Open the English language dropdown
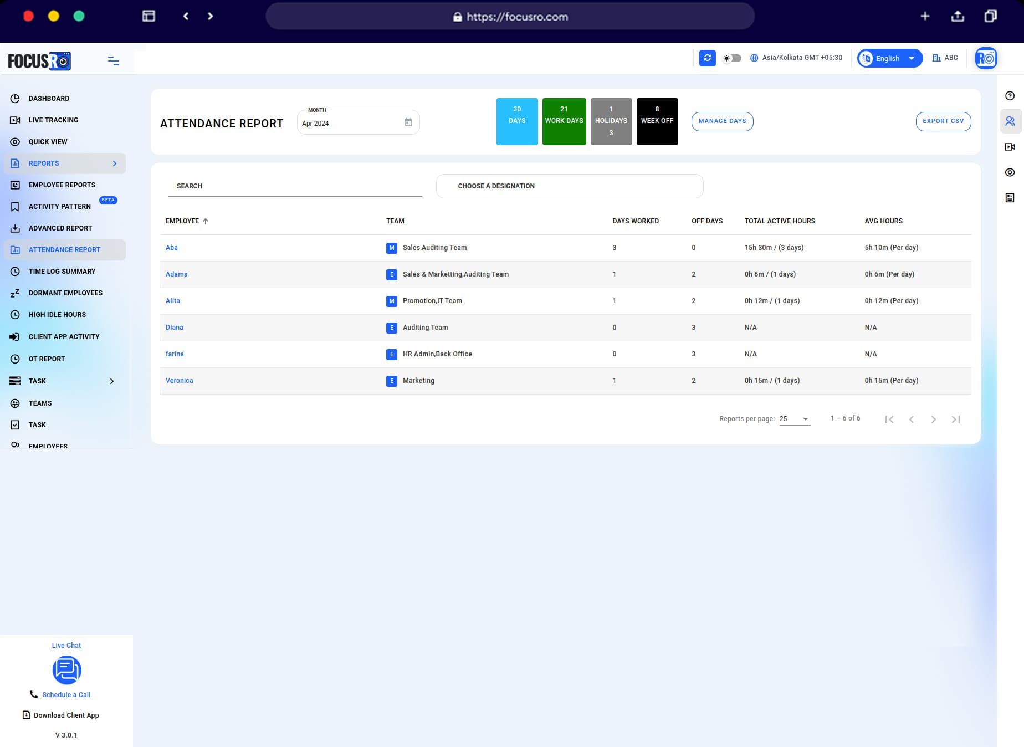Viewport: 1024px width, 747px height. tap(889, 58)
